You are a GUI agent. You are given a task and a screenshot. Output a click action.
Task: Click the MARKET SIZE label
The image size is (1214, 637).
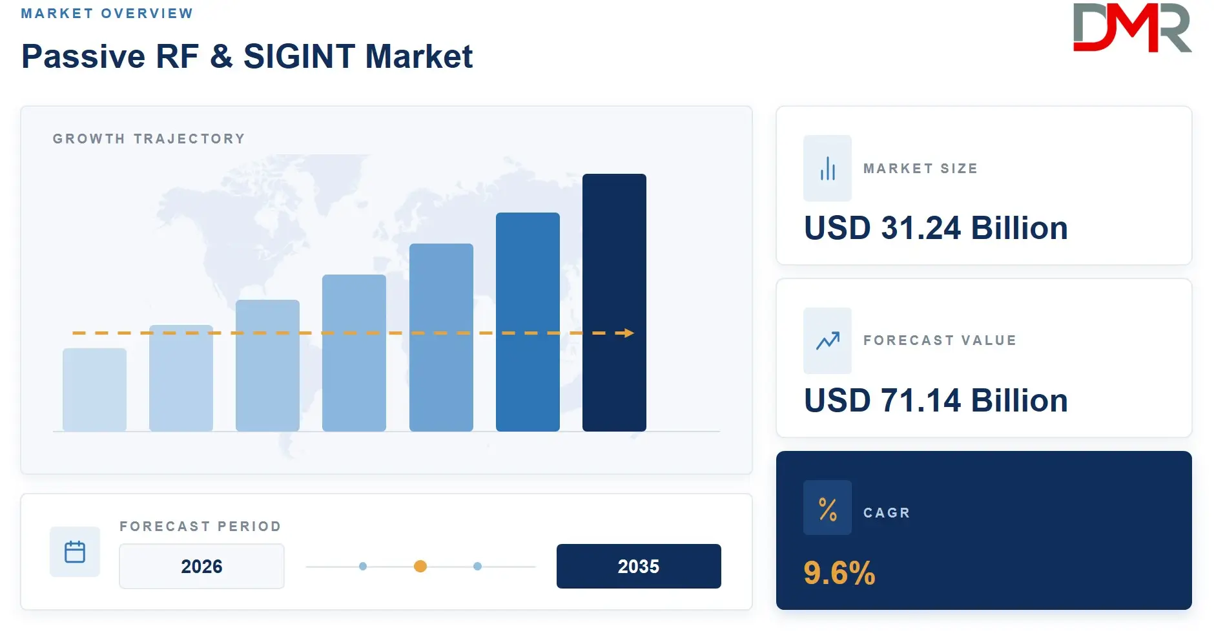pos(921,169)
